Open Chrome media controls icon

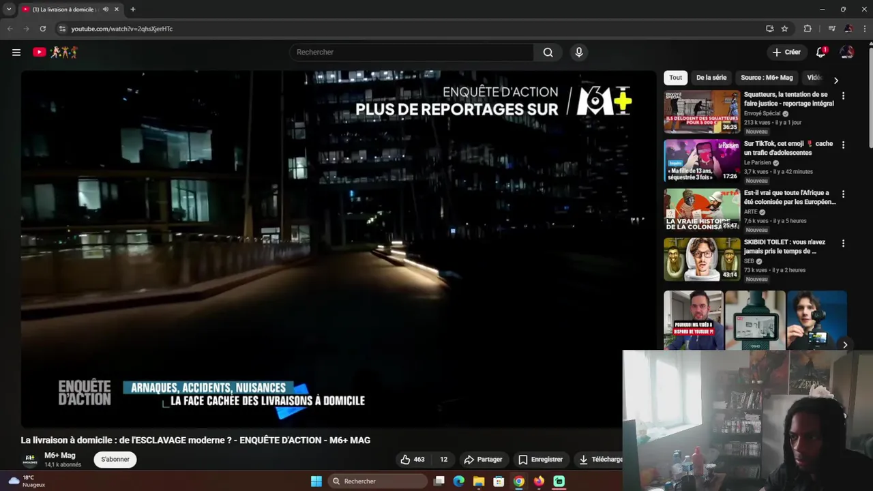(831, 29)
